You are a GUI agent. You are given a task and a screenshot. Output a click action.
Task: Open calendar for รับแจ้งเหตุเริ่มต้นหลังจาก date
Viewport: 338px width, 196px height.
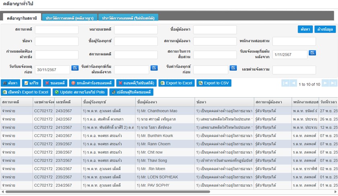[312, 53]
